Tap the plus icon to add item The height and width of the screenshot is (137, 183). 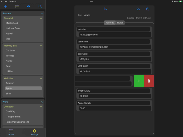click(x=5, y=6)
